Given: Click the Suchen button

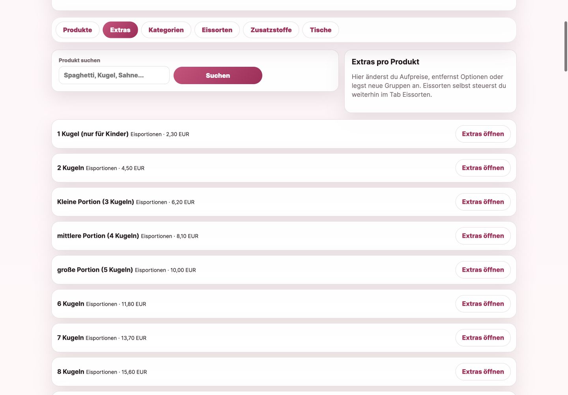Looking at the screenshot, I should 218,75.
